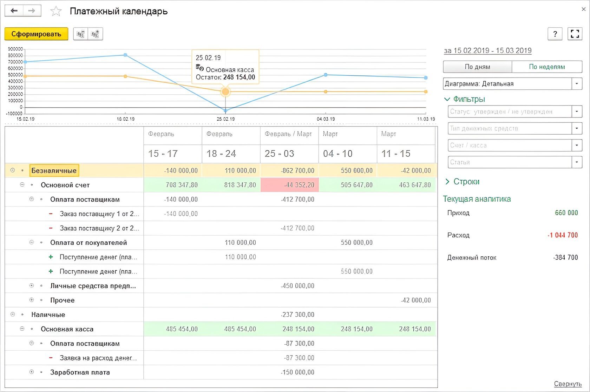590x392 pixels.
Task: Expand the Строки section
Action: 447,182
